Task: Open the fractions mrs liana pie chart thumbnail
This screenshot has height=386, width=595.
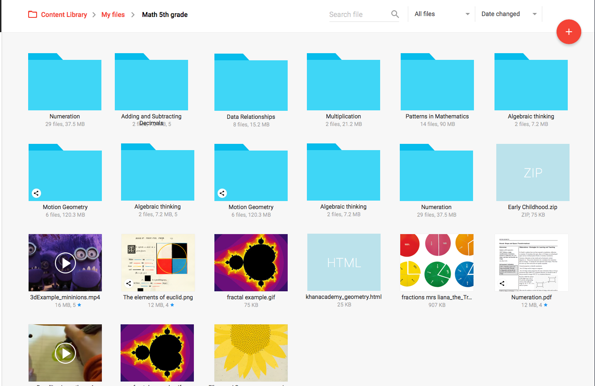Action: click(437, 263)
